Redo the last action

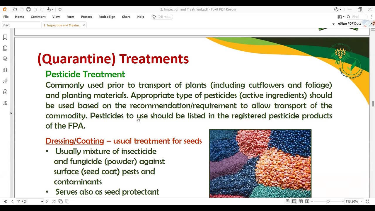click(x=42, y=9)
